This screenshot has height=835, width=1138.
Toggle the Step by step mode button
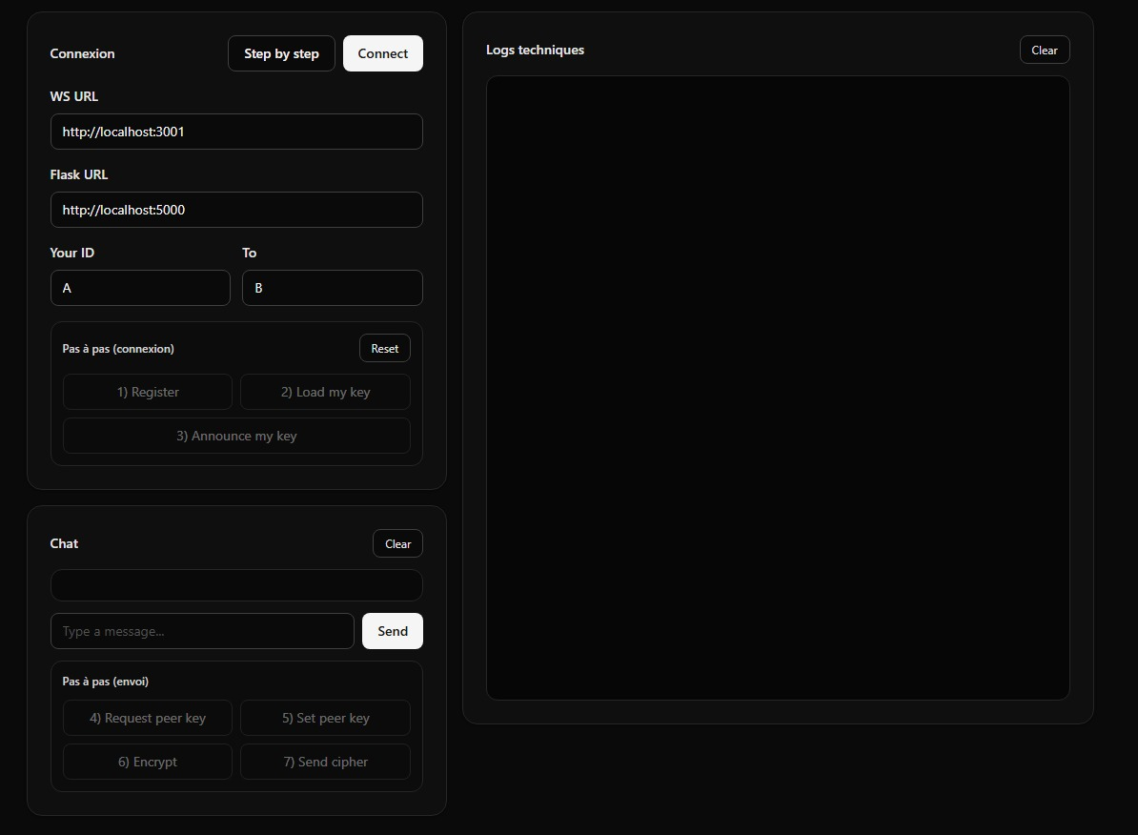tap(281, 53)
